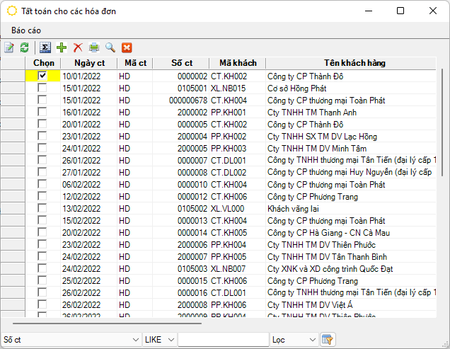Click the edit document icon in toolbar
Image resolution: width=450 pixels, height=349 pixels.
point(9,47)
